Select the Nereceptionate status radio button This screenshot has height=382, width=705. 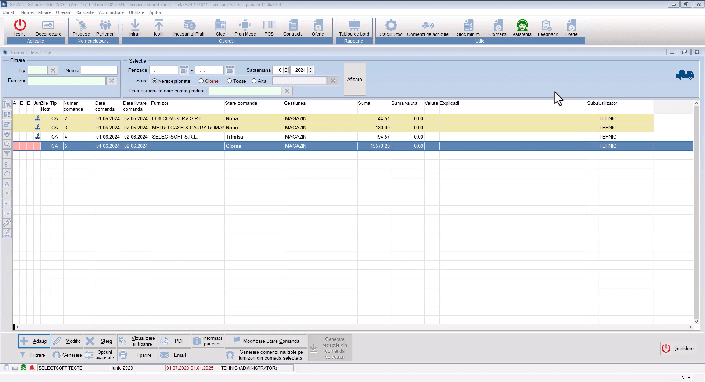(x=155, y=81)
